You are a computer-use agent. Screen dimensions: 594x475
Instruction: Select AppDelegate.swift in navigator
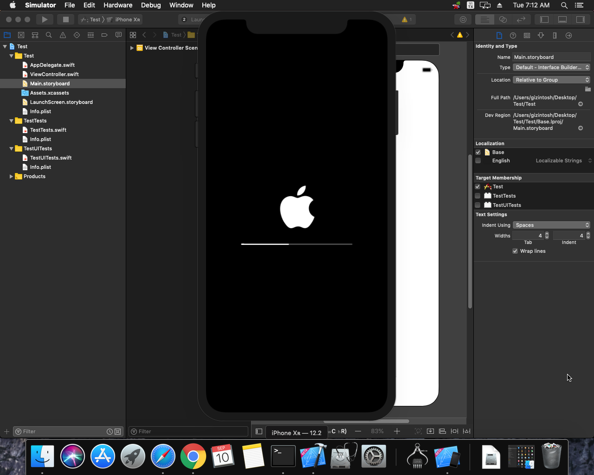(x=52, y=65)
